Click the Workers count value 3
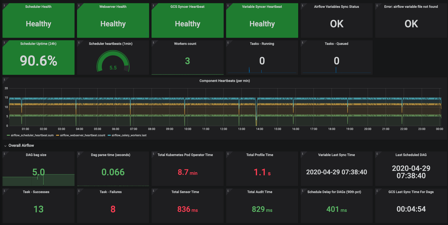This screenshot has width=448, height=225. [x=187, y=61]
